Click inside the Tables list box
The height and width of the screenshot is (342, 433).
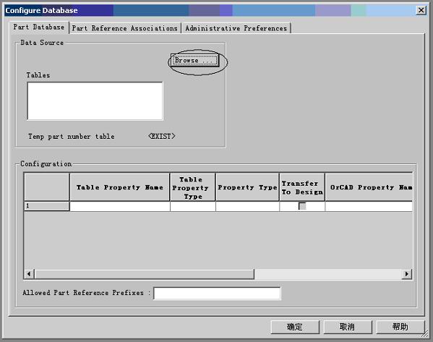pyautogui.click(x=95, y=101)
